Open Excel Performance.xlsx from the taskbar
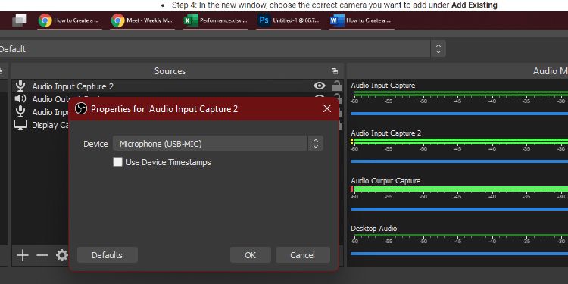 (216, 20)
